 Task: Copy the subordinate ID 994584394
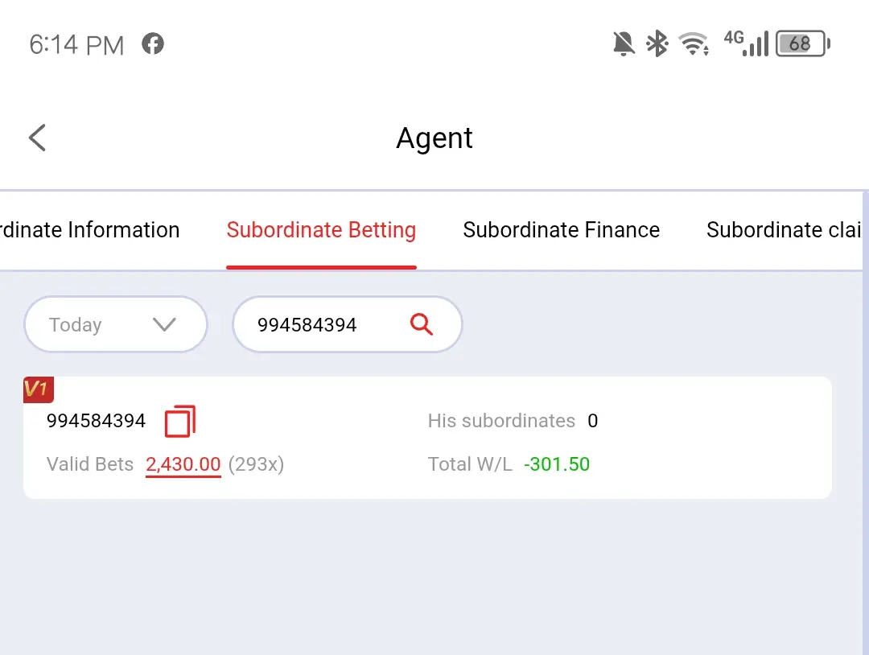click(181, 421)
